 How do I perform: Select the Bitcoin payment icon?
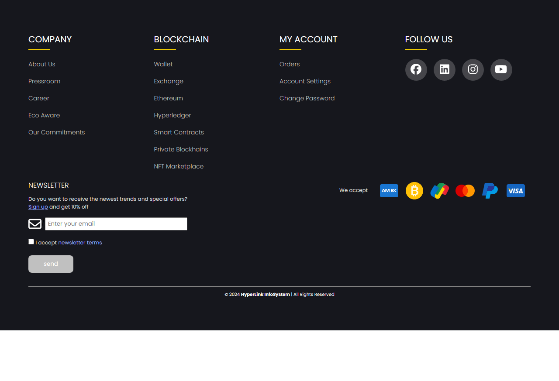[x=414, y=191]
